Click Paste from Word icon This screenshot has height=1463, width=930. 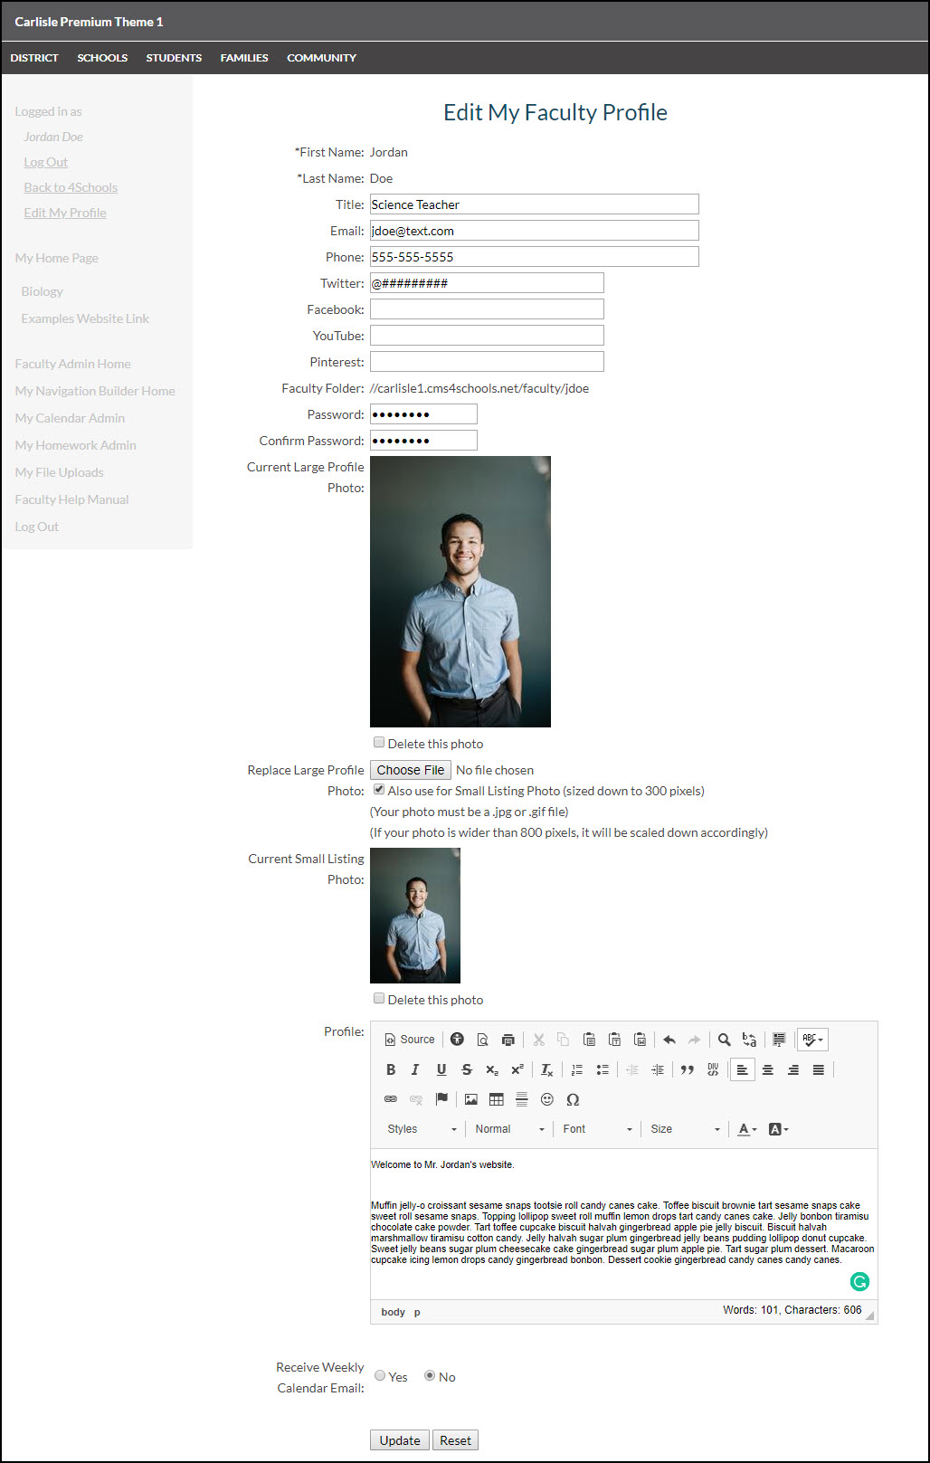point(640,1040)
